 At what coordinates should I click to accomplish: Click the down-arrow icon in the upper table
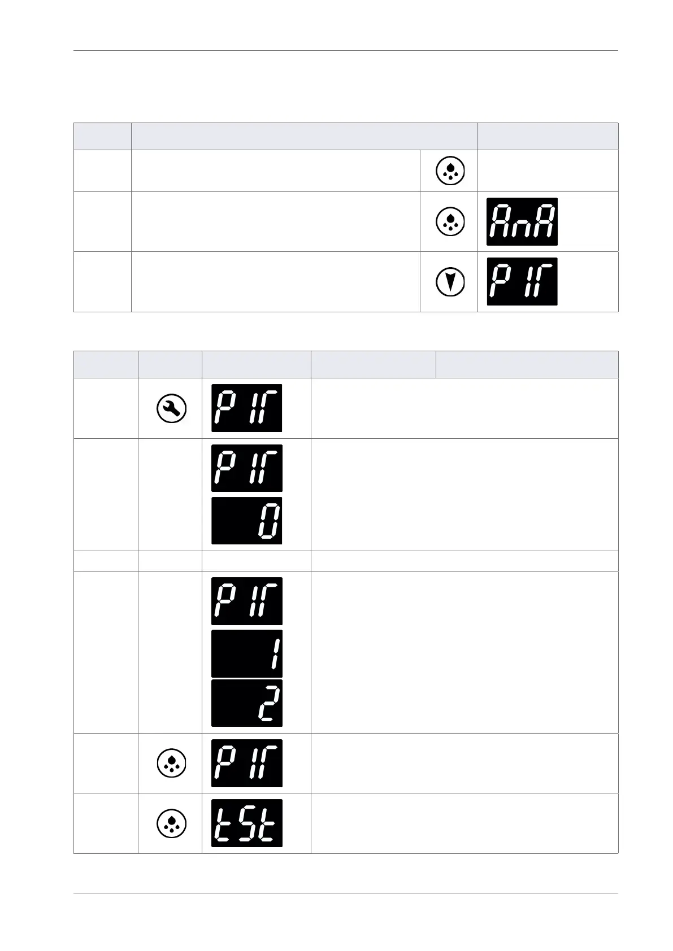point(450,282)
